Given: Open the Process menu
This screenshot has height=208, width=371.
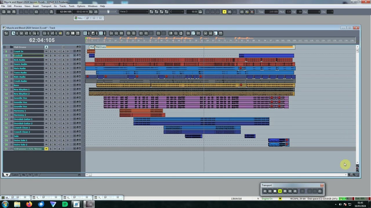Looking at the screenshot, I should pos(18,6).
